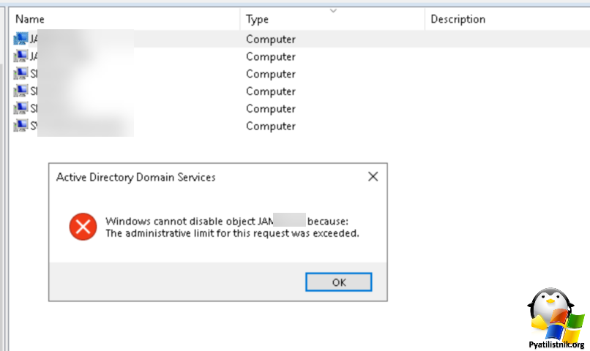Click the Computer type cell in the highlighted row

click(x=271, y=39)
